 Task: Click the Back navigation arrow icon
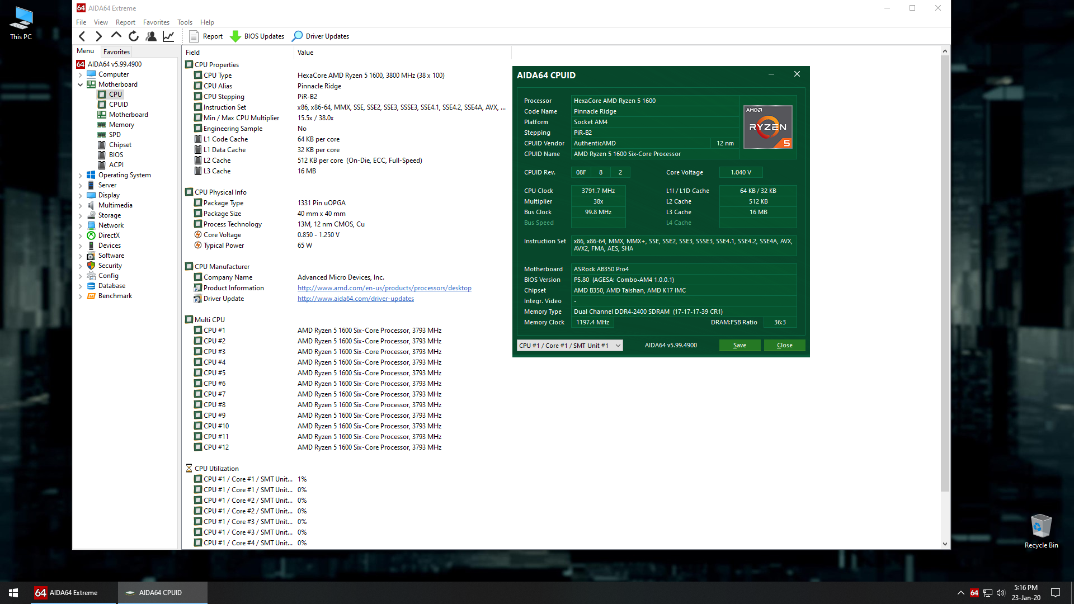click(82, 36)
